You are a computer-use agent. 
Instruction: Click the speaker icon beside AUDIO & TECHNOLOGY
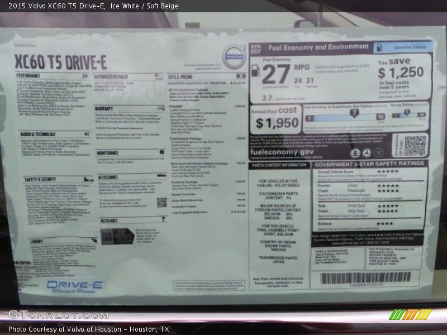(87, 134)
